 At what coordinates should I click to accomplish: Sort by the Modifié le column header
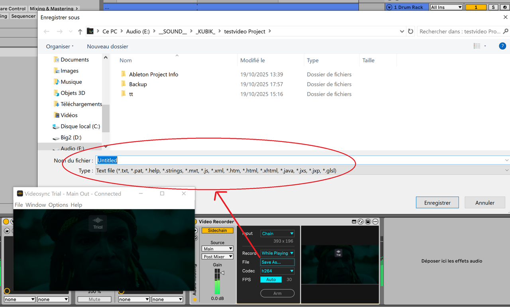253,61
